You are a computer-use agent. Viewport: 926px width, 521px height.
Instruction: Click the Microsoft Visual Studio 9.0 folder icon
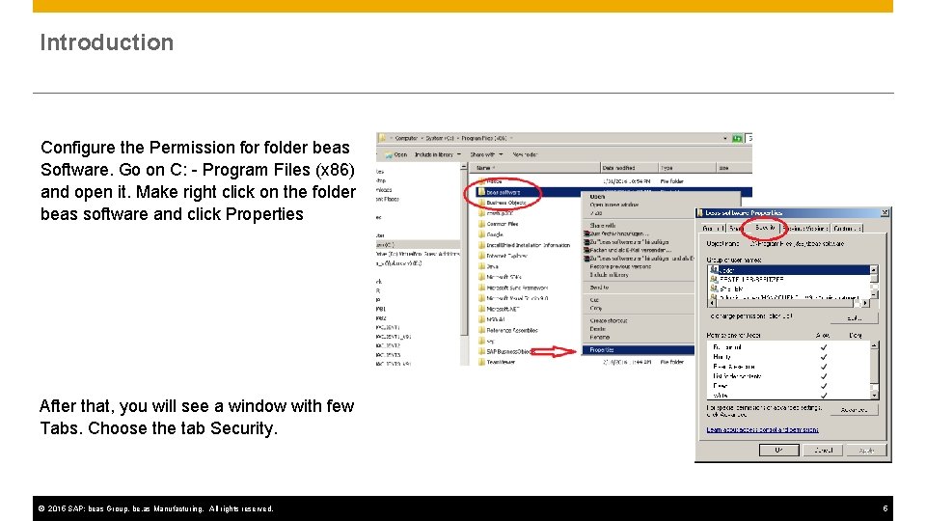click(x=481, y=298)
